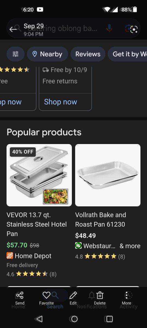The width and height of the screenshot is (147, 328).
Task: Open Vollrath Bake and Roast Pan 61230 title
Action: pyautogui.click(x=101, y=220)
